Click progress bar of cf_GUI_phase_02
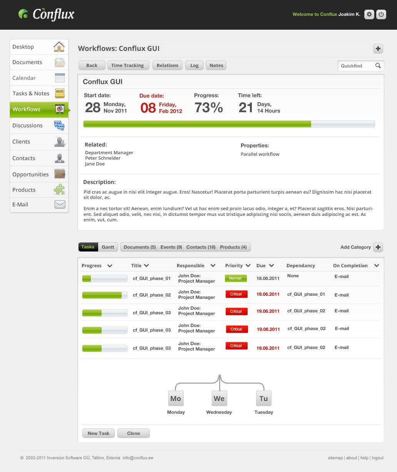This screenshot has height=472, width=397. 105,295
